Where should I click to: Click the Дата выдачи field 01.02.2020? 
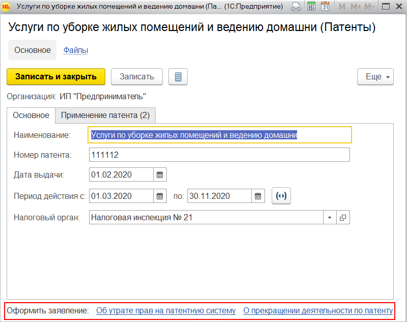click(121, 174)
